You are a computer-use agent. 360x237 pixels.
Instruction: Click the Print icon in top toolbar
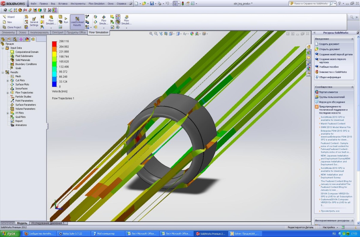tap(159, 3)
